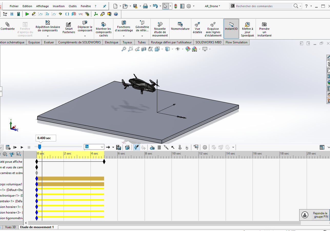Open the Fenêtre menu
The height and width of the screenshot is (231, 330).
pos(86,6)
